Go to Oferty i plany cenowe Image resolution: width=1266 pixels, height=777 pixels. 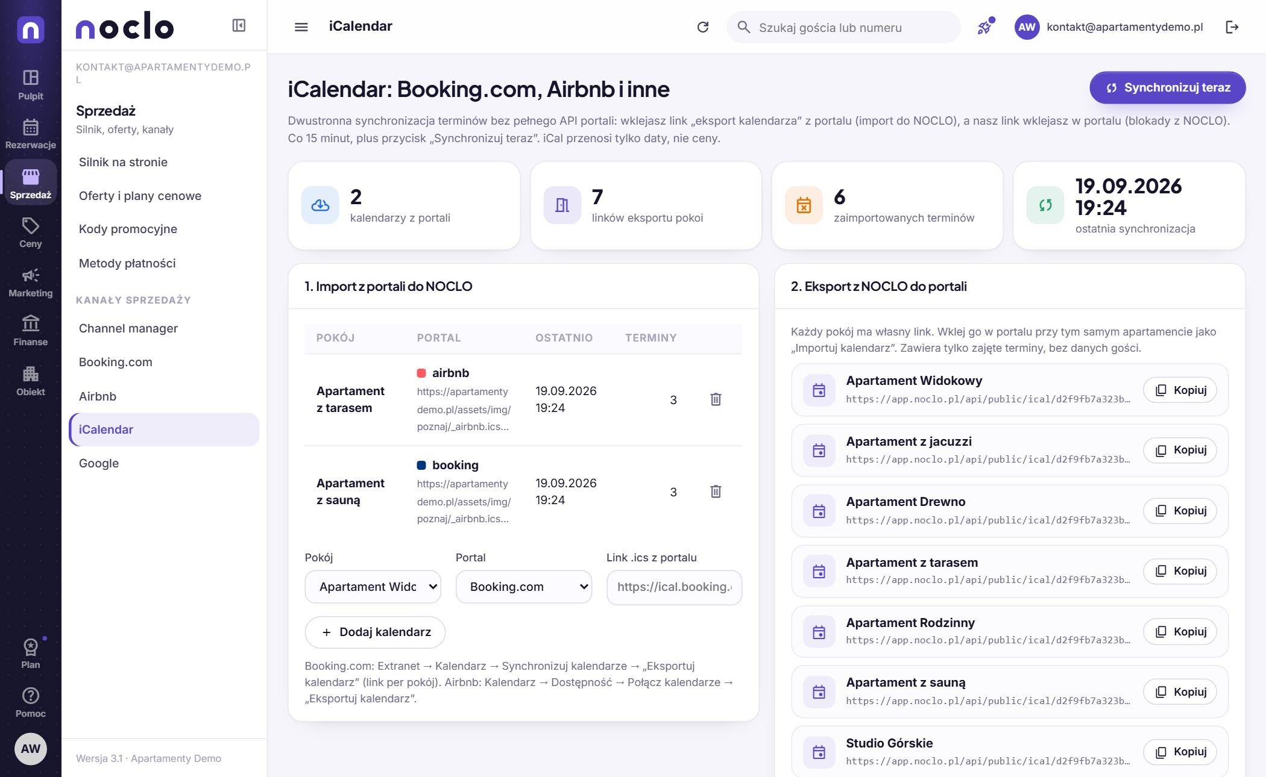click(x=140, y=196)
